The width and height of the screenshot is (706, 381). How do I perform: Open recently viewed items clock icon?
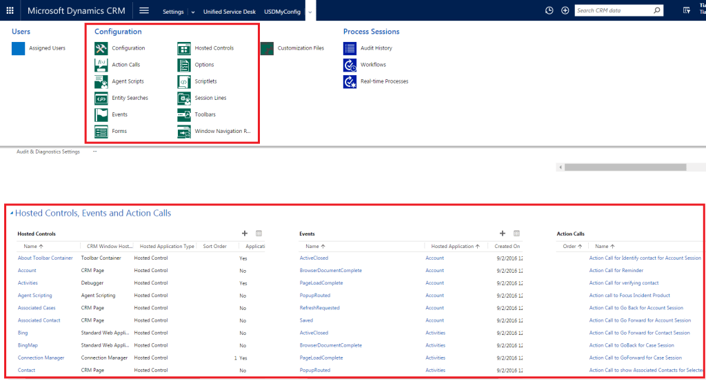pos(549,10)
